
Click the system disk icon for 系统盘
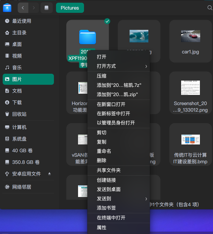click(7, 139)
